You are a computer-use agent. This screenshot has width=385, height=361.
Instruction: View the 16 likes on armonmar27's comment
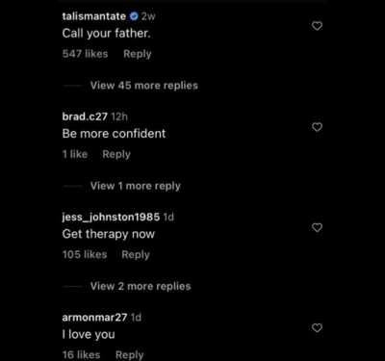[81, 355]
